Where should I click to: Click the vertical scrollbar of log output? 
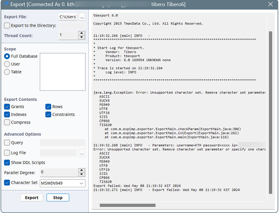click(x=271, y=112)
